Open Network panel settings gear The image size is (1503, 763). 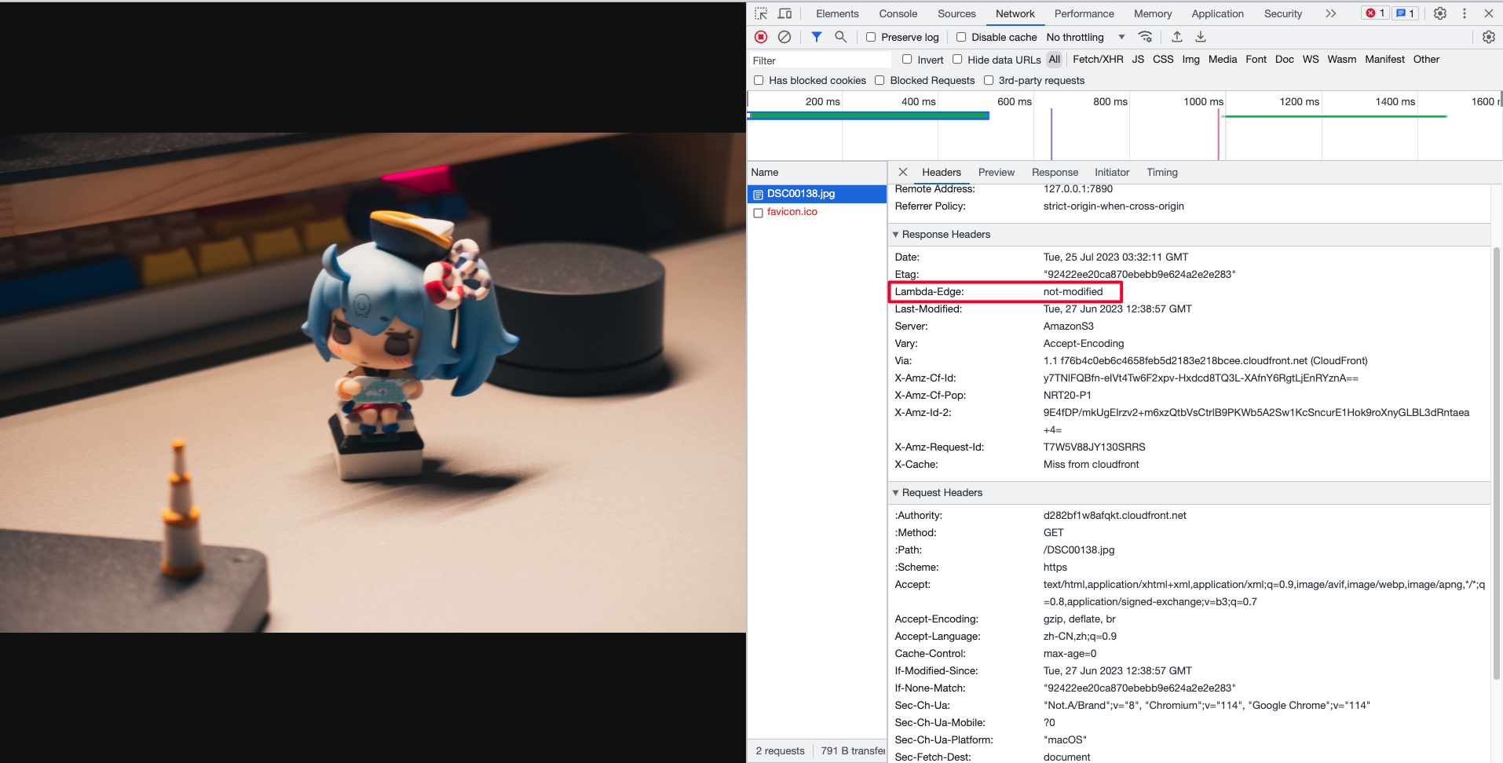pyautogui.click(x=1488, y=37)
